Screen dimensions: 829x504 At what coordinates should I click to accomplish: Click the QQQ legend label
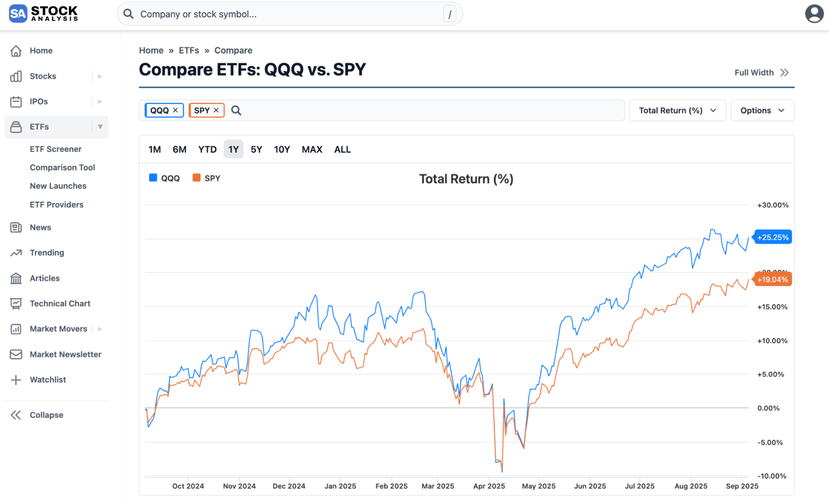tap(170, 178)
